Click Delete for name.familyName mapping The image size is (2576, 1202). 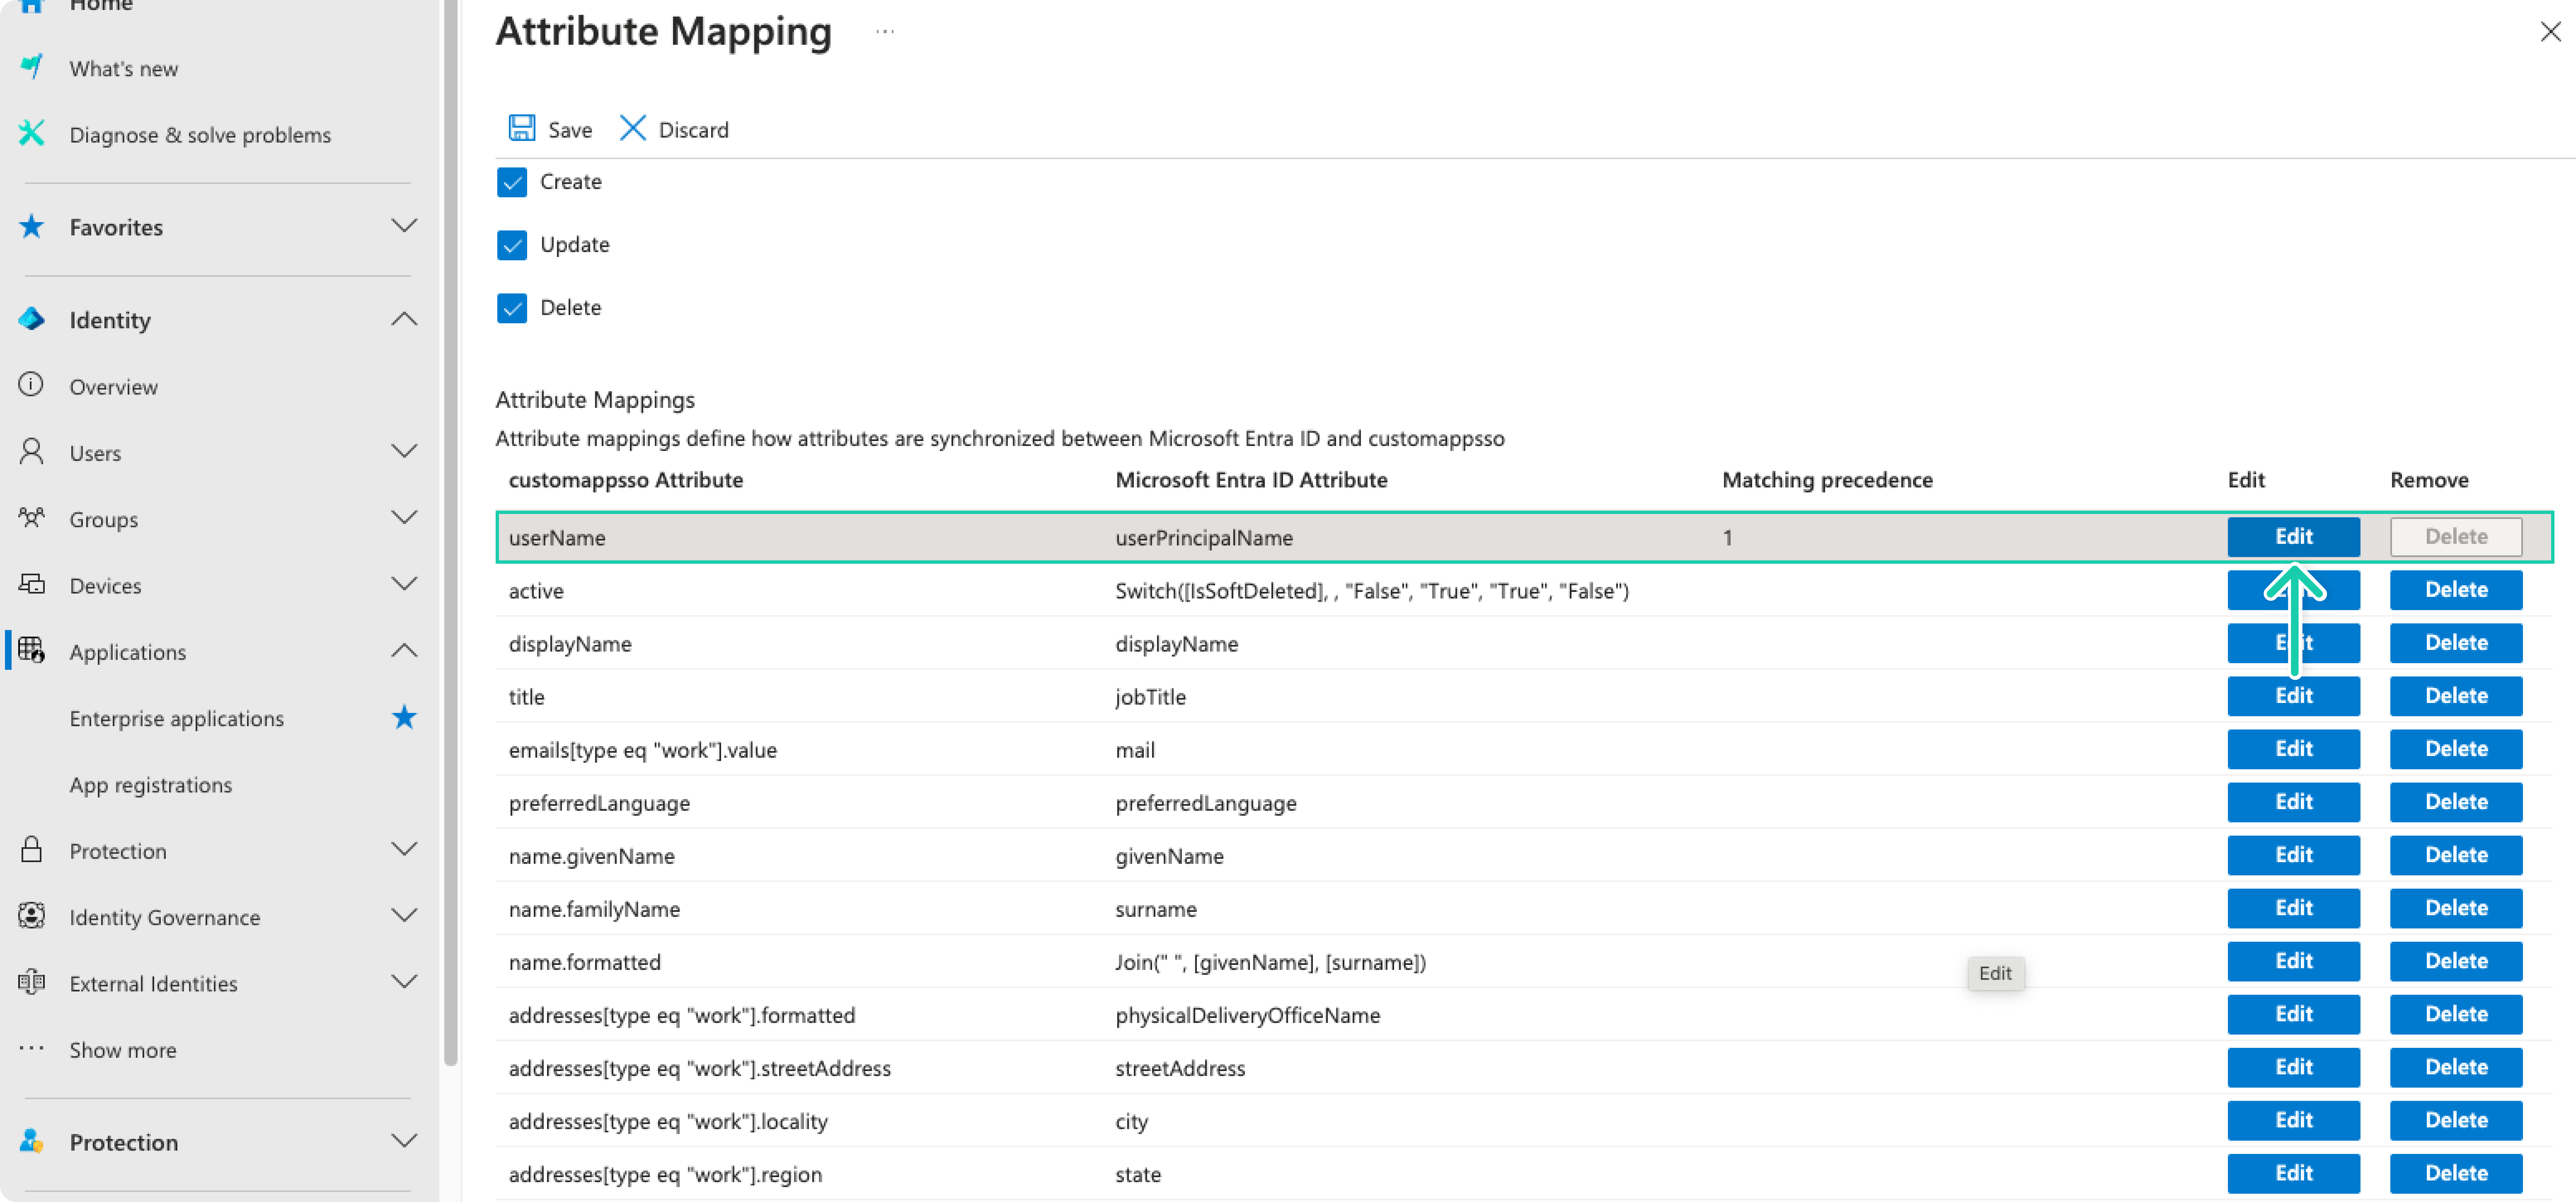click(2456, 908)
